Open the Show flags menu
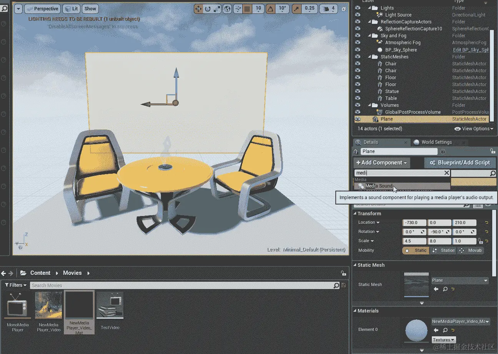Image resolution: width=498 pixels, height=354 pixels. (x=90, y=8)
